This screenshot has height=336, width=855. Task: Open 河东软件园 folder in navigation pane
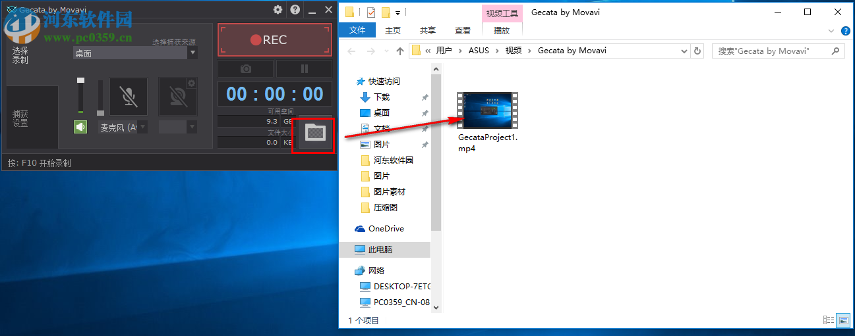tap(393, 160)
